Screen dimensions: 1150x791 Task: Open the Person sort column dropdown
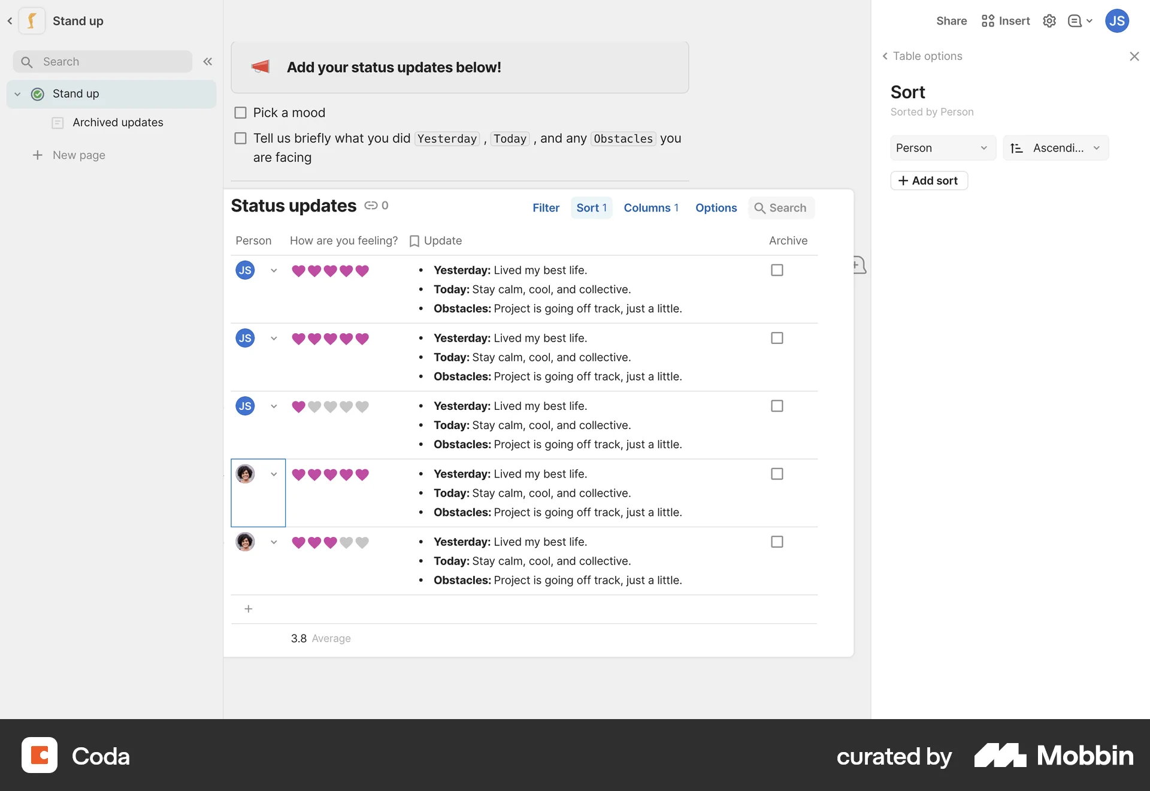point(942,147)
